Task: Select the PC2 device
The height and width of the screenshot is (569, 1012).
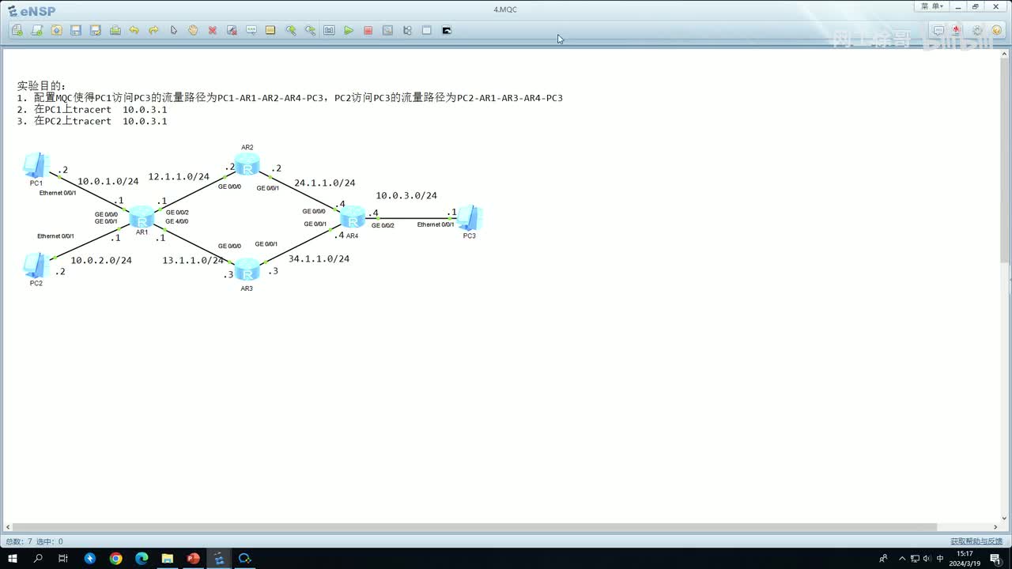Action: pos(36,265)
